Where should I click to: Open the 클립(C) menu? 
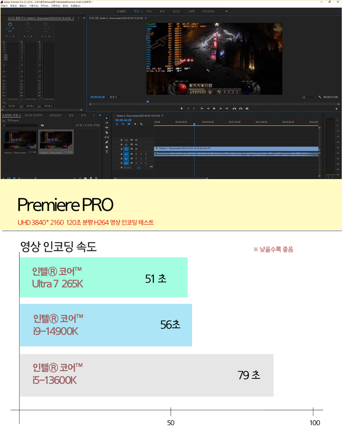coord(23,6)
